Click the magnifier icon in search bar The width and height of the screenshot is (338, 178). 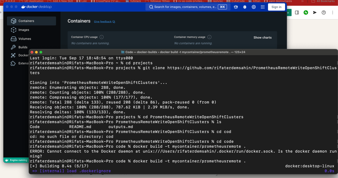pos(151,7)
